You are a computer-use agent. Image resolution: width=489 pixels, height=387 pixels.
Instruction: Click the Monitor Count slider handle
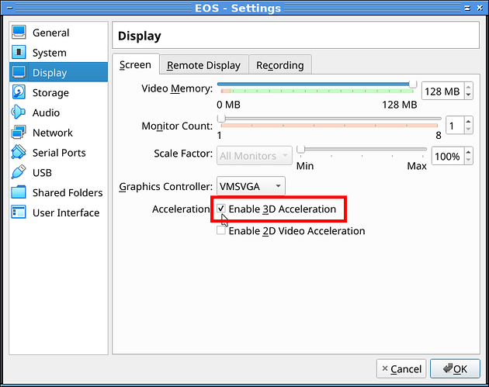[x=221, y=118]
